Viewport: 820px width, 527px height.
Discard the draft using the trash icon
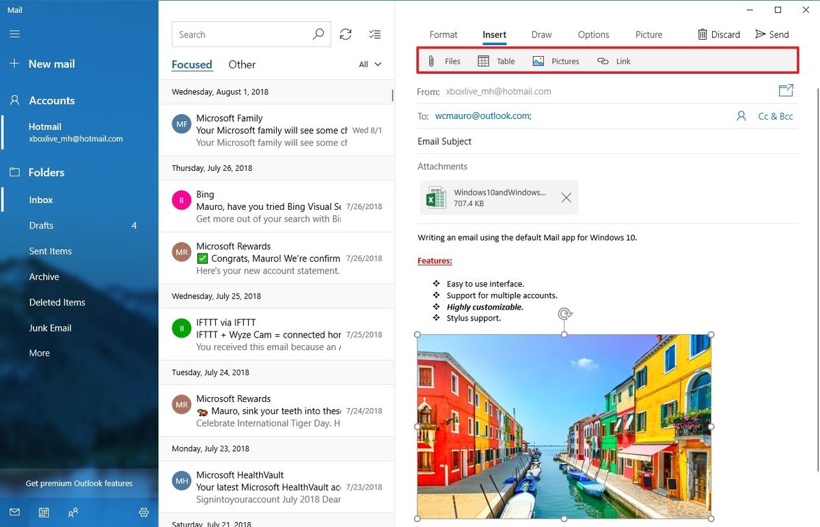click(x=703, y=34)
